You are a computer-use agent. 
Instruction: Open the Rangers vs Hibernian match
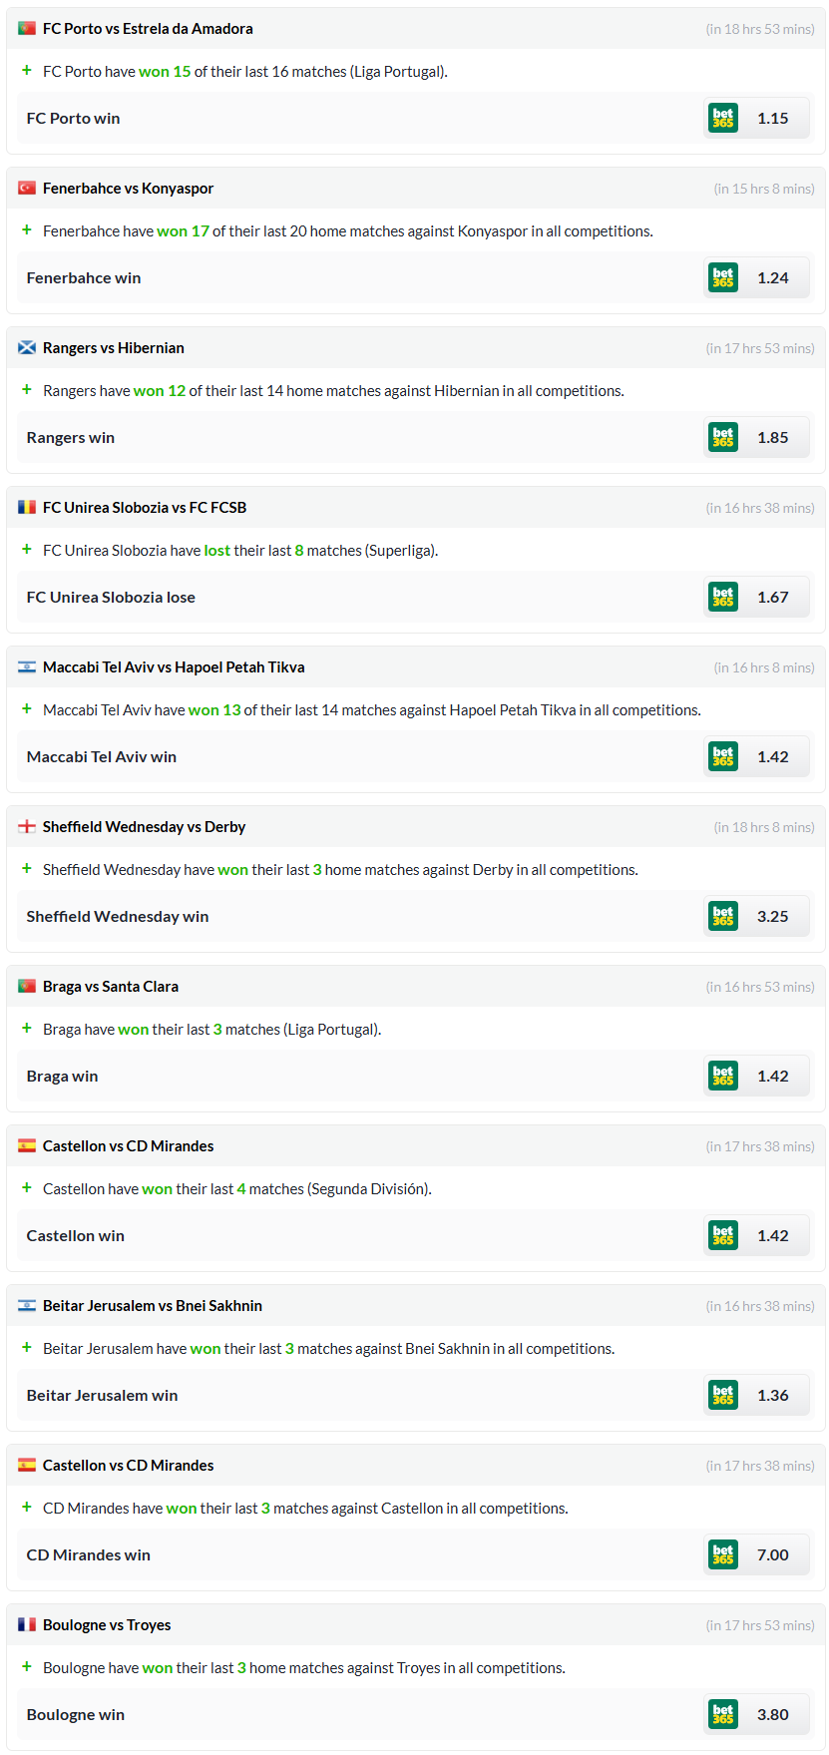click(114, 348)
